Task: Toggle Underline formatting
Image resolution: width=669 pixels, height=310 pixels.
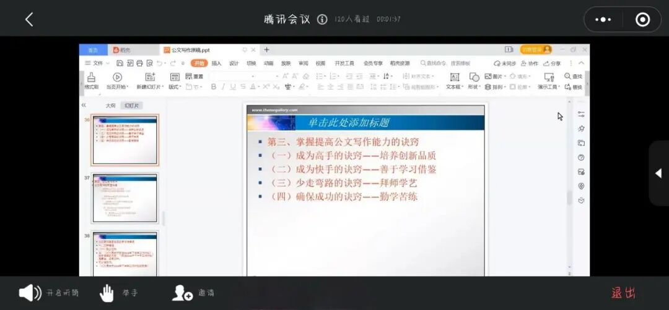Action: (x=233, y=86)
